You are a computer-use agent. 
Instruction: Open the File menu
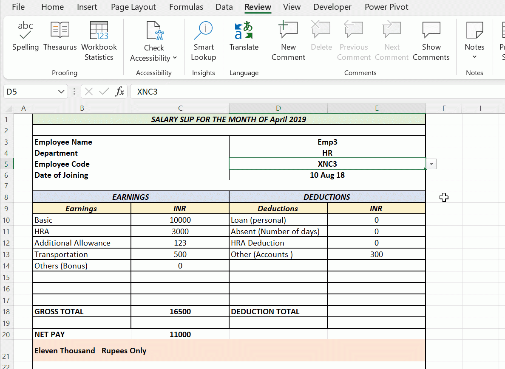pos(18,7)
